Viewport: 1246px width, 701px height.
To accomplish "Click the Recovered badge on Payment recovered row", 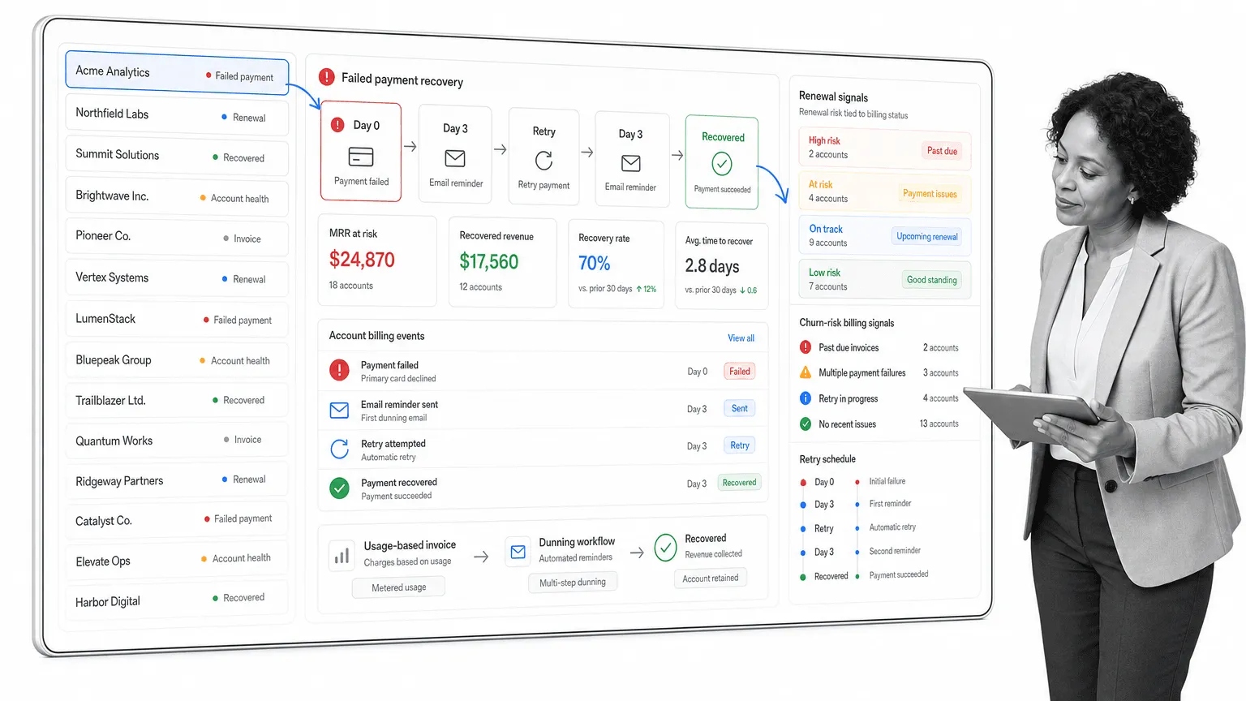I will [x=739, y=482].
